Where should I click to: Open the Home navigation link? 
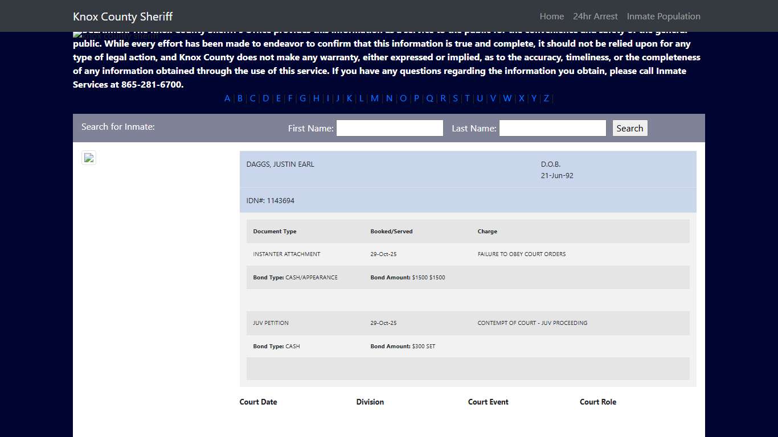pos(551,16)
